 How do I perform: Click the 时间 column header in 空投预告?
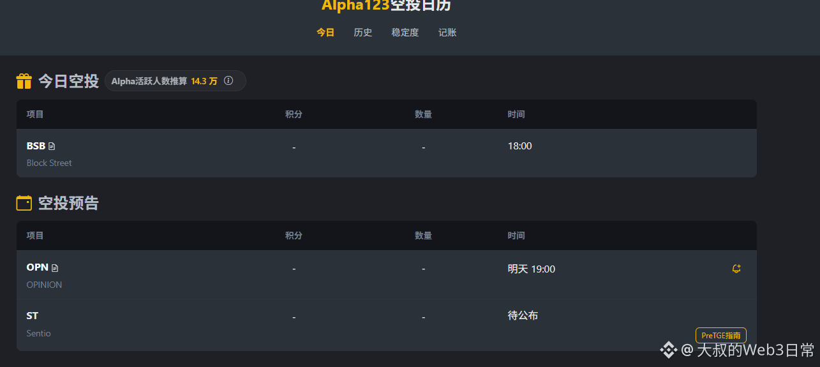coord(516,236)
